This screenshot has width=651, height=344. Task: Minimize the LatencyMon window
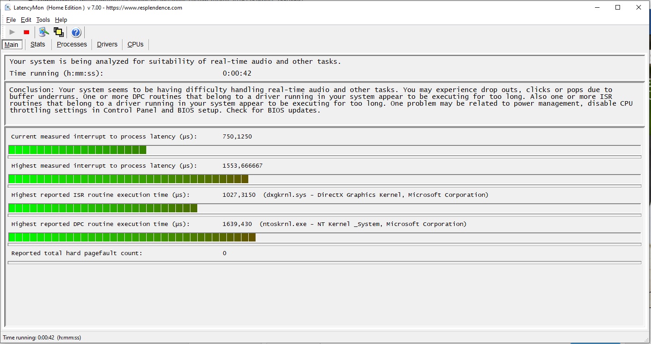click(x=597, y=7)
